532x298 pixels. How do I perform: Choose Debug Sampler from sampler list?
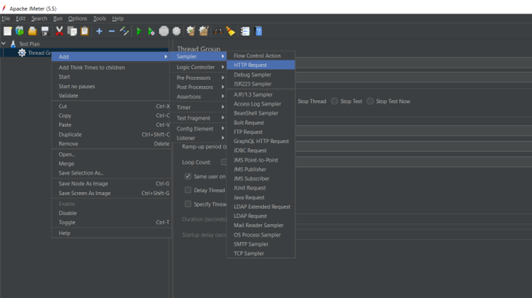click(260, 74)
